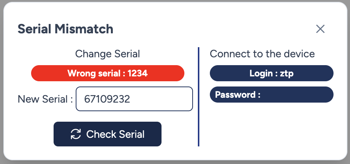
Task: Click the empty password value area
Action: [296, 94]
